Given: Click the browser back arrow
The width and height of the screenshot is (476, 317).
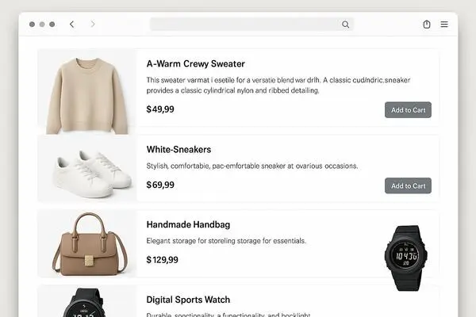Looking at the screenshot, I should (71, 25).
